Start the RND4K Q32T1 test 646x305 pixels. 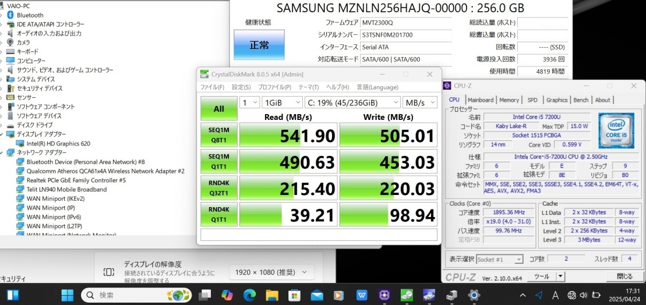click(219, 187)
